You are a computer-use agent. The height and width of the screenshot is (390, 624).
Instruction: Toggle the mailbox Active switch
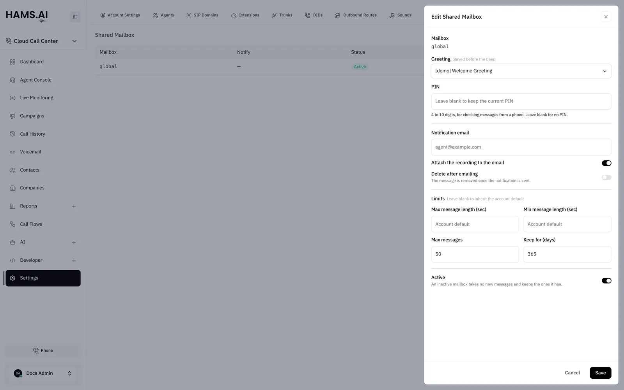606,281
